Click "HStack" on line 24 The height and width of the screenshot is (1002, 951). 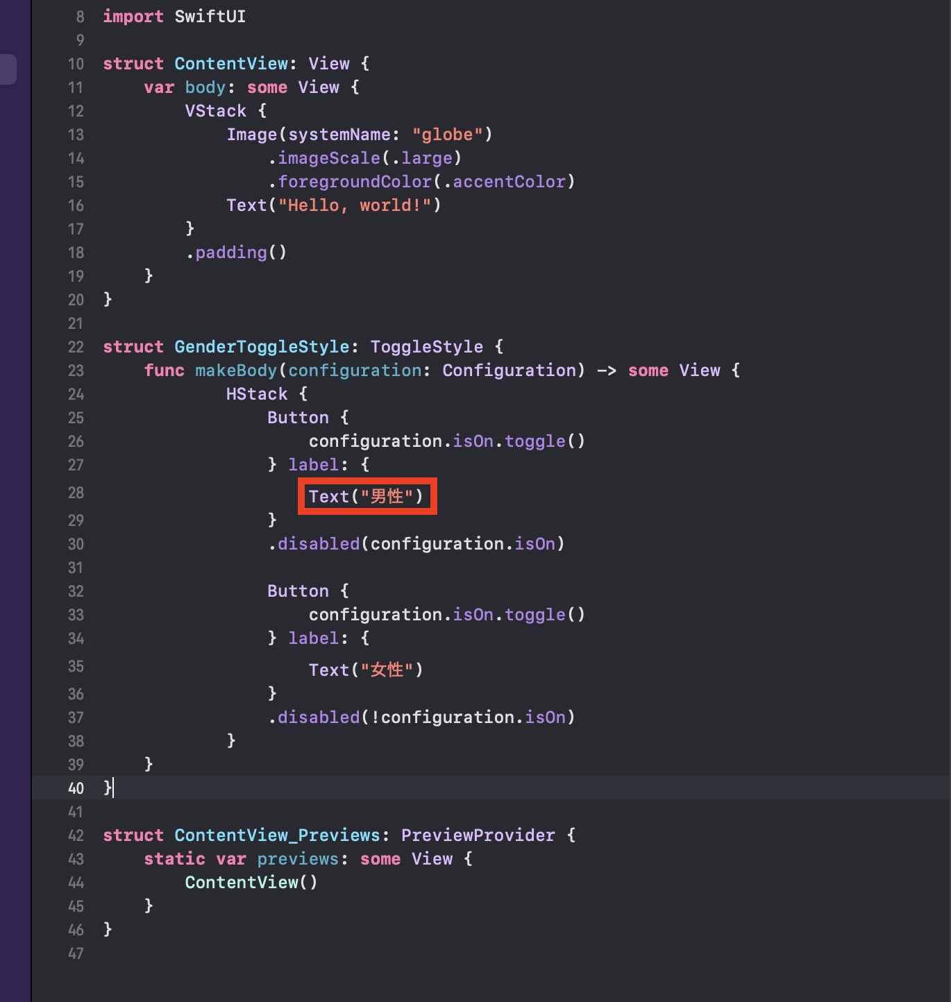257,394
